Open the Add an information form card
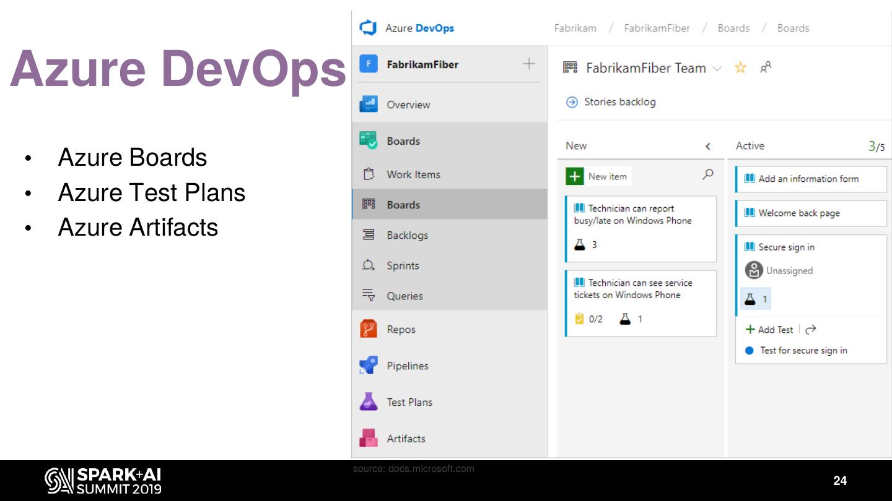 tap(811, 179)
